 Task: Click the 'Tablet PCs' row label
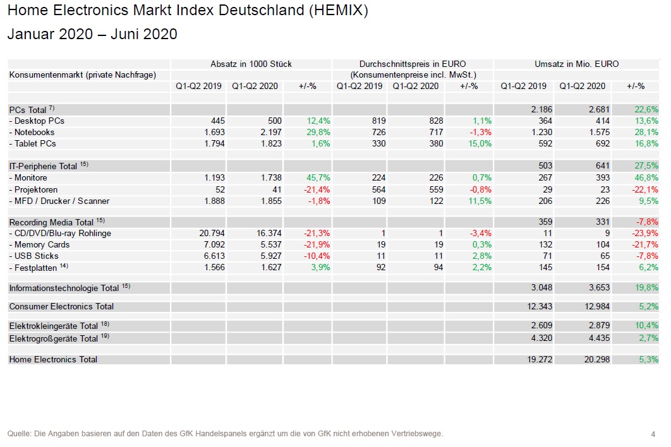click(33, 143)
